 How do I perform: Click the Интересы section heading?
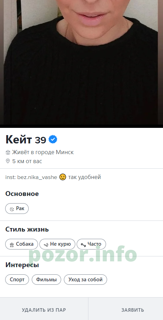point(22,265)
